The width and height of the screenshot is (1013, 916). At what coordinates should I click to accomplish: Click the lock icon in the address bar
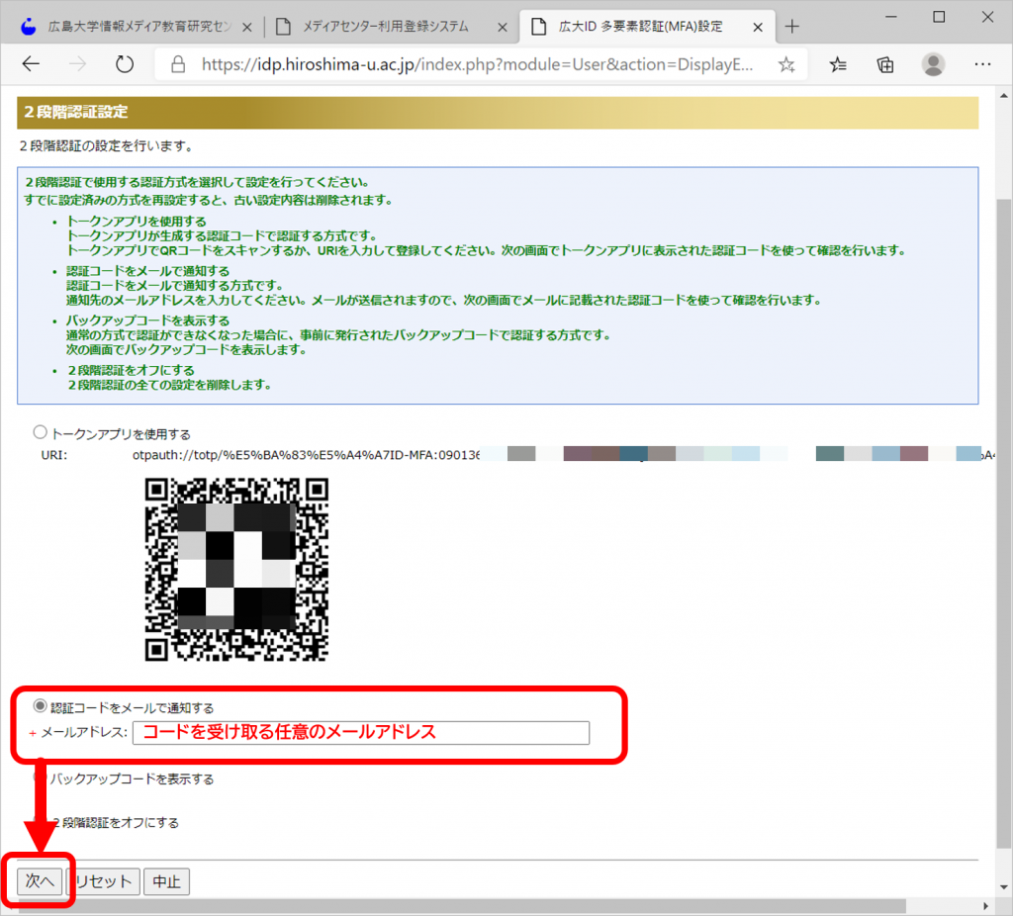point(178,64)
